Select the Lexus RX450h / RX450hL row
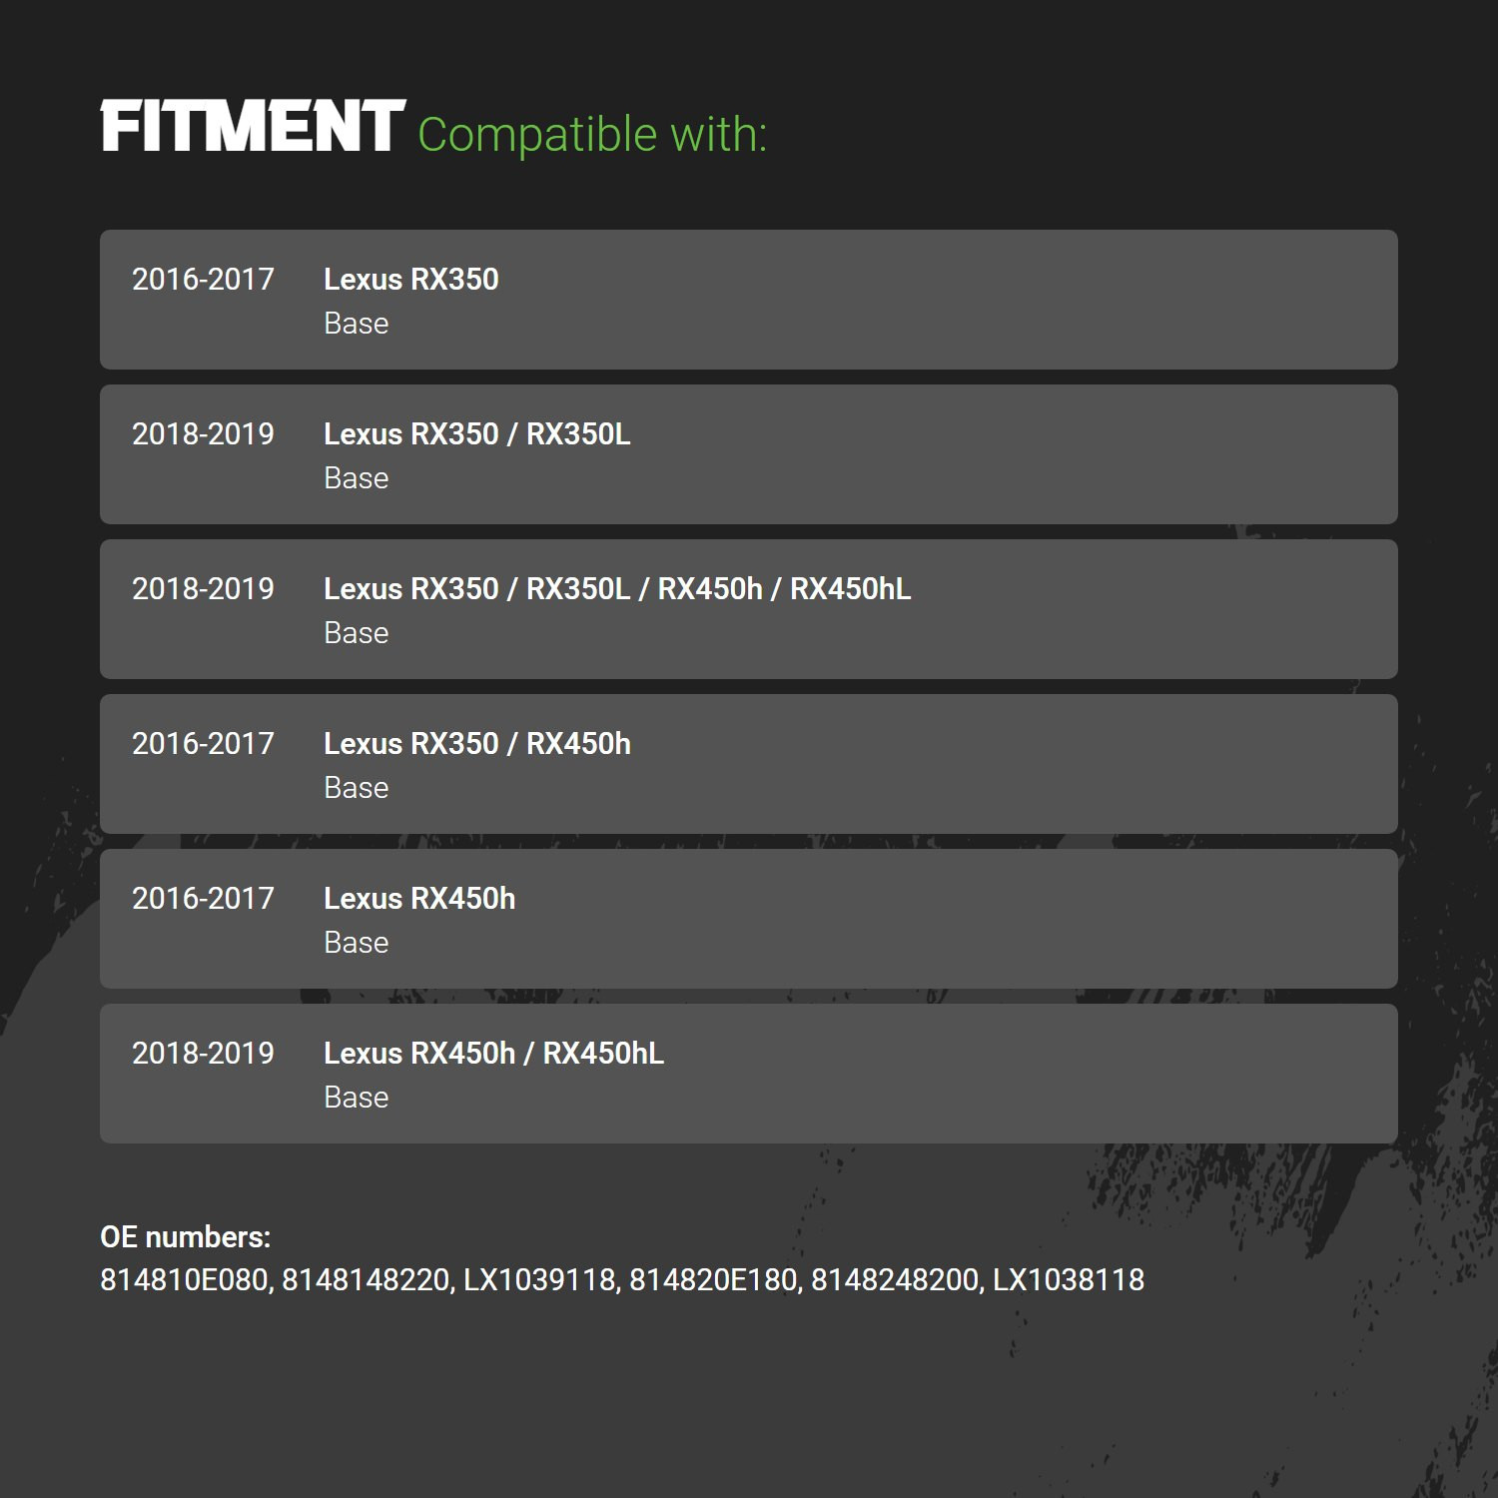 pyautogui.click(x=749, y=1074)
